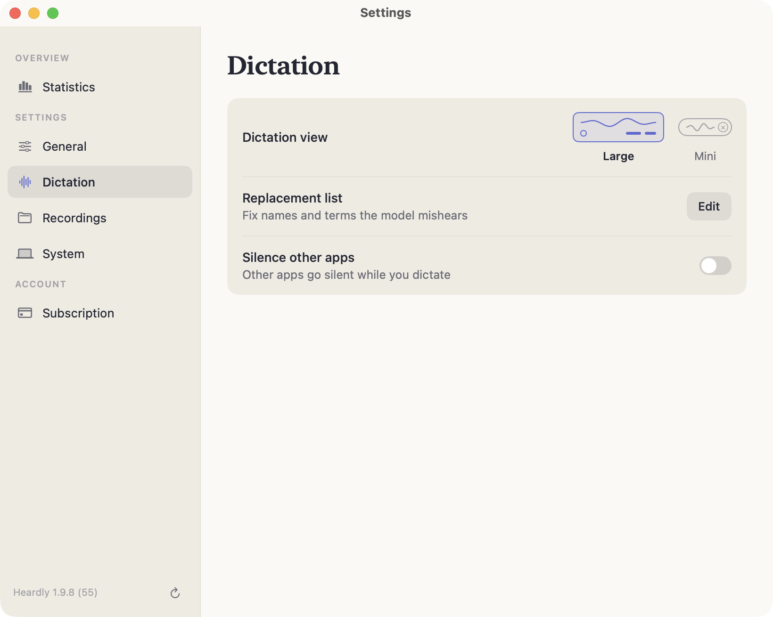The width and height of the screenshot is (773, 617).
Task: Click the 'Replacement list' heading
Action: (x=292, y=198)
